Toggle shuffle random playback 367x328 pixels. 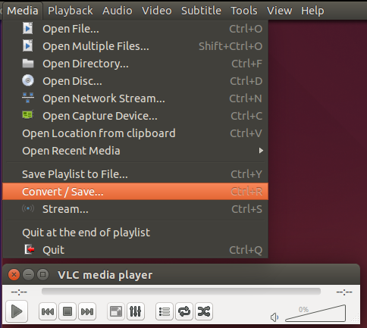click(x=204, y=311)
